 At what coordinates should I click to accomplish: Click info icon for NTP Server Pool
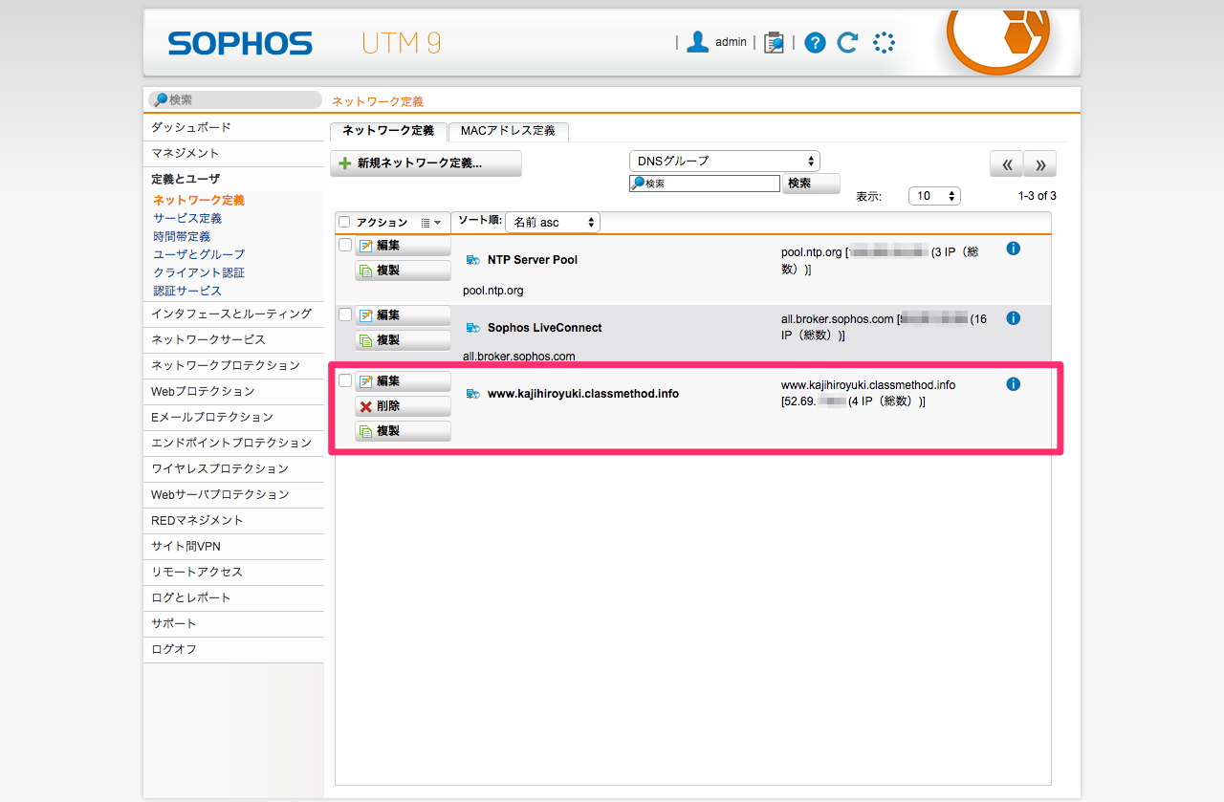pyautogui.click(x=1014, y=249)
